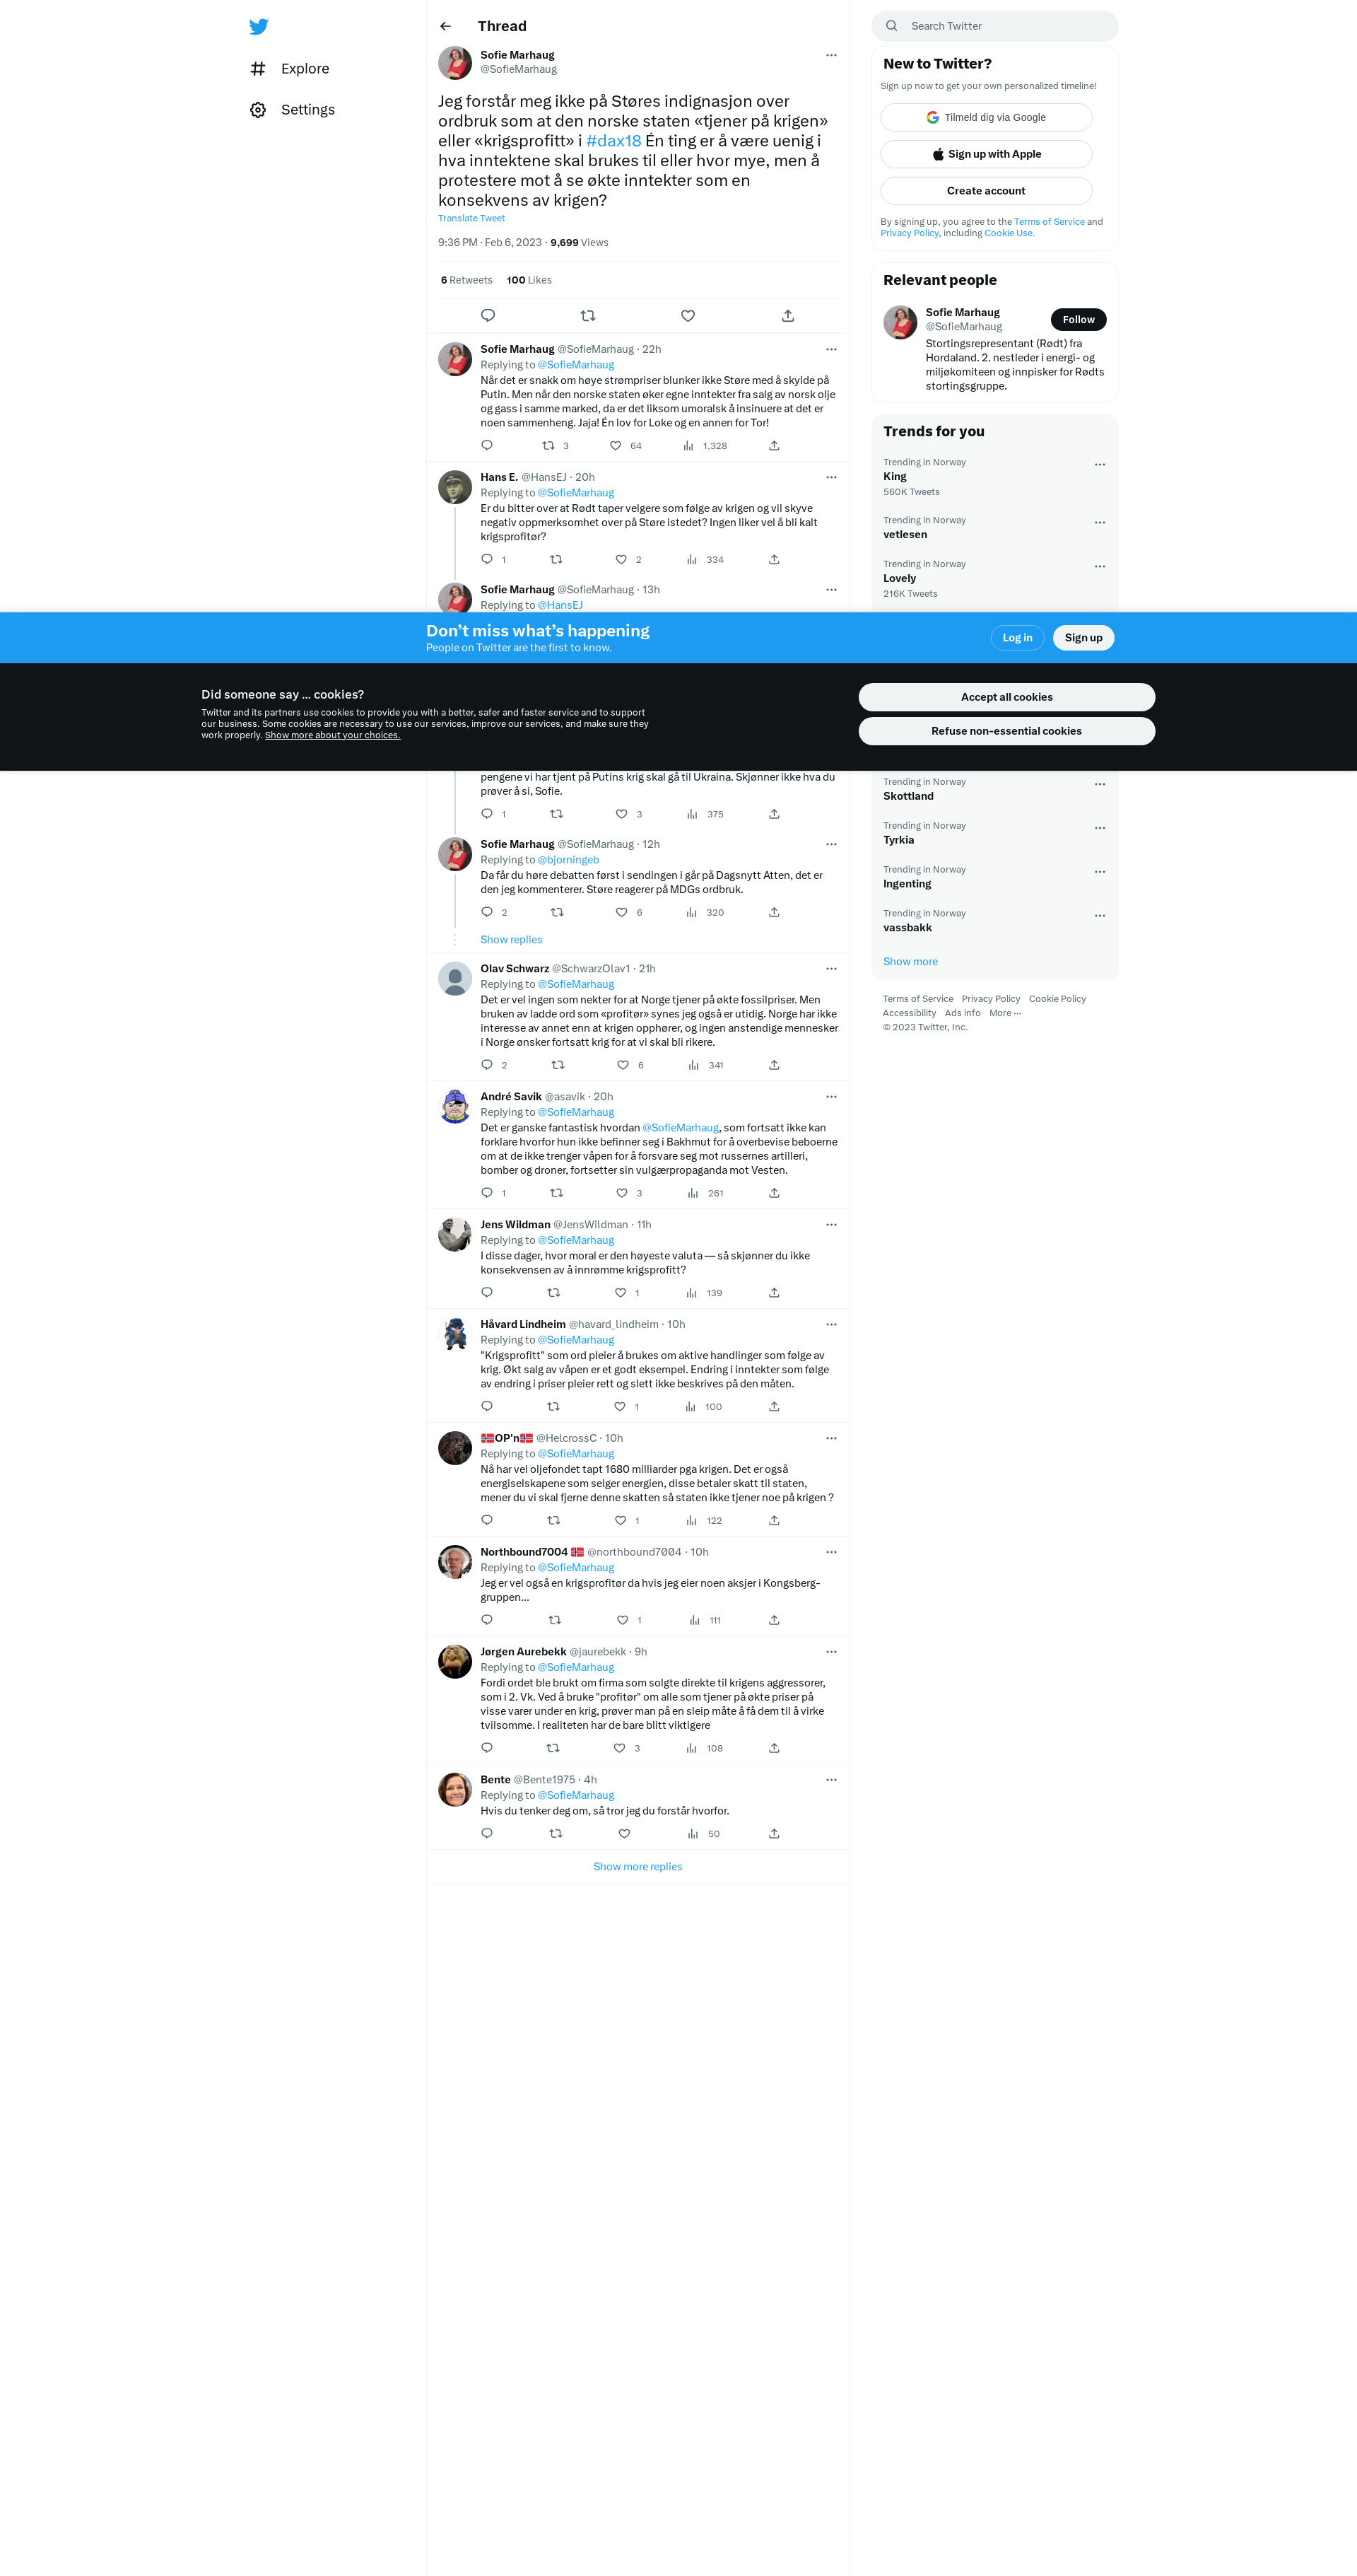Sign up with Apple
The height and width of the screenshot is (2576, 1357).
985,154
